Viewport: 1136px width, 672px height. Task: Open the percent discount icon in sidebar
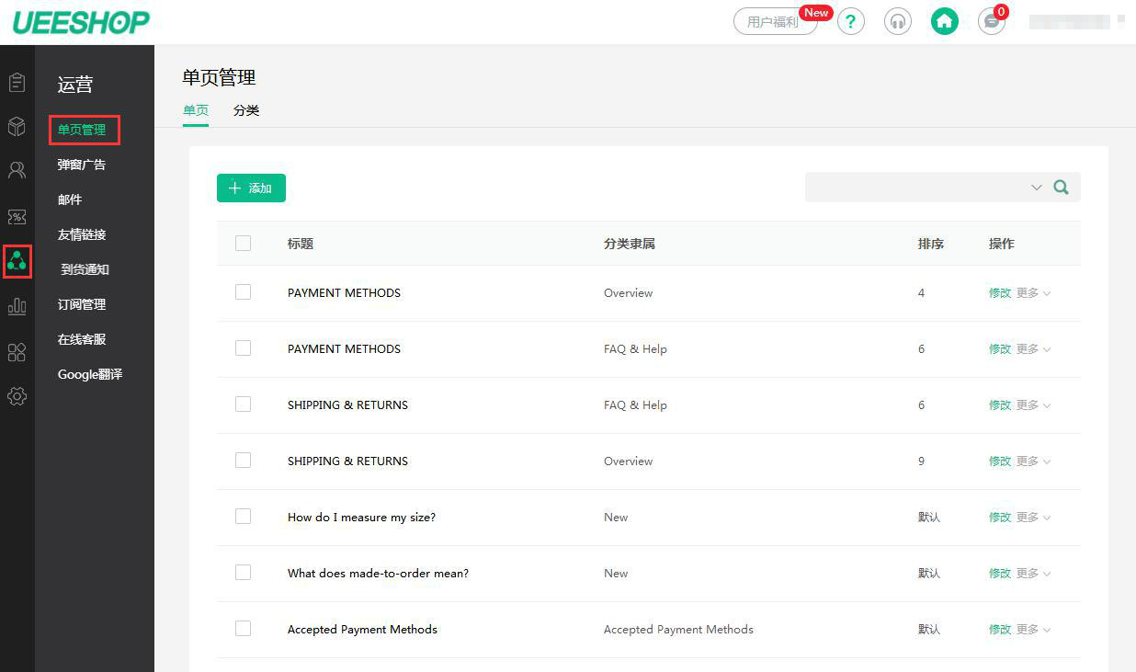(17, 217)
